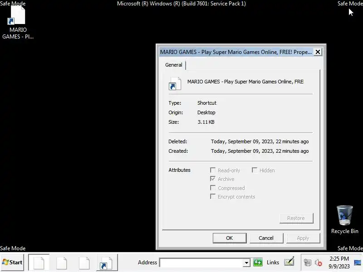Click the Created date value text
The height and width of the screenshot is (272, 363).
point(260,151)
